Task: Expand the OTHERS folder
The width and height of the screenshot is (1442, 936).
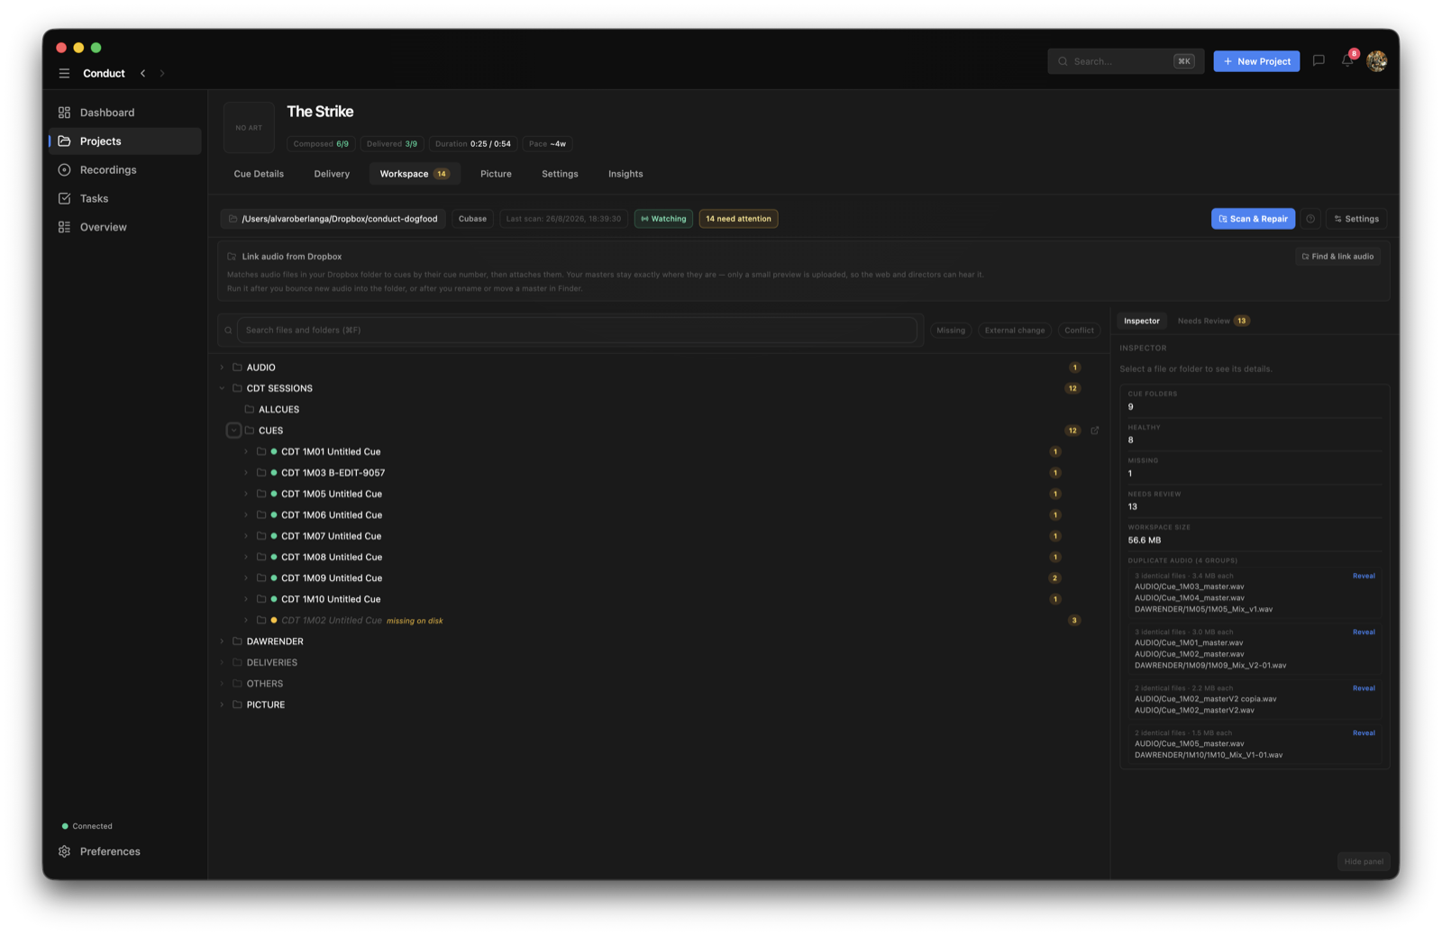Action: (222, 684)
